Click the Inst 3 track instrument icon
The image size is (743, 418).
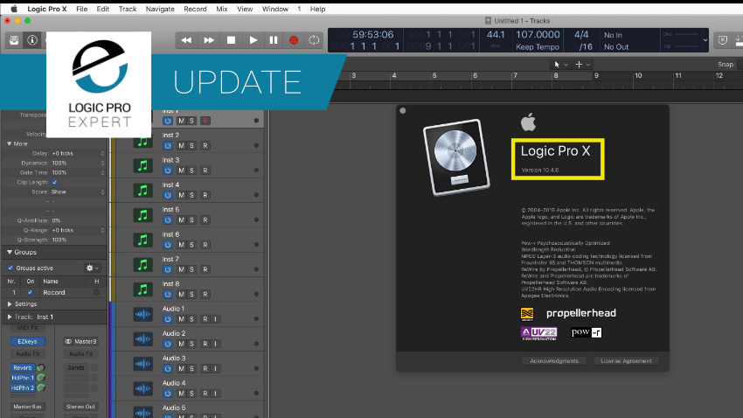coord(142,166)
